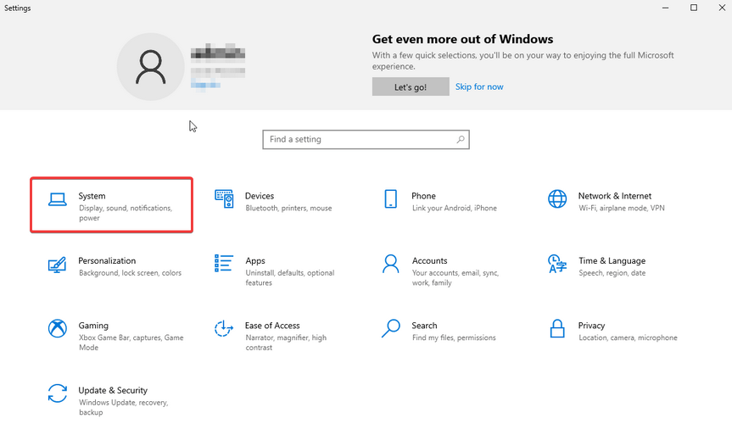Open the Search category label
732x424 pixels.
pyautogui.click(x=424, y=326)
